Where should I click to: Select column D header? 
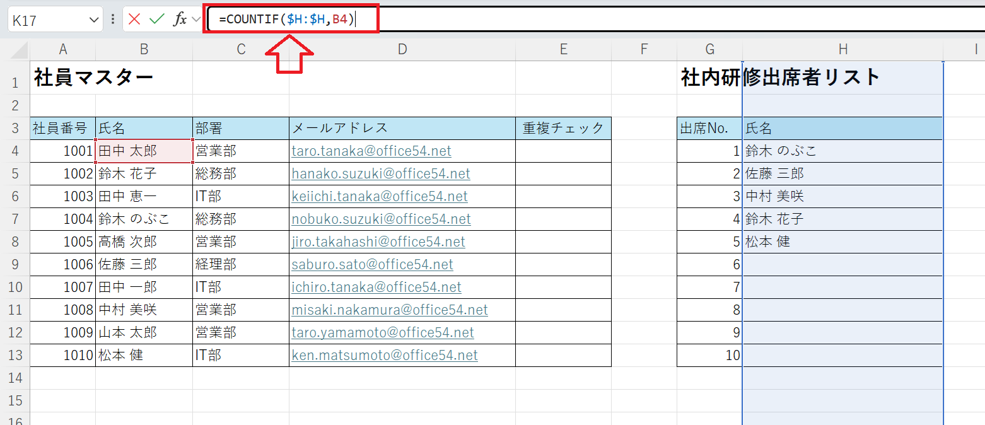[402, 49]
